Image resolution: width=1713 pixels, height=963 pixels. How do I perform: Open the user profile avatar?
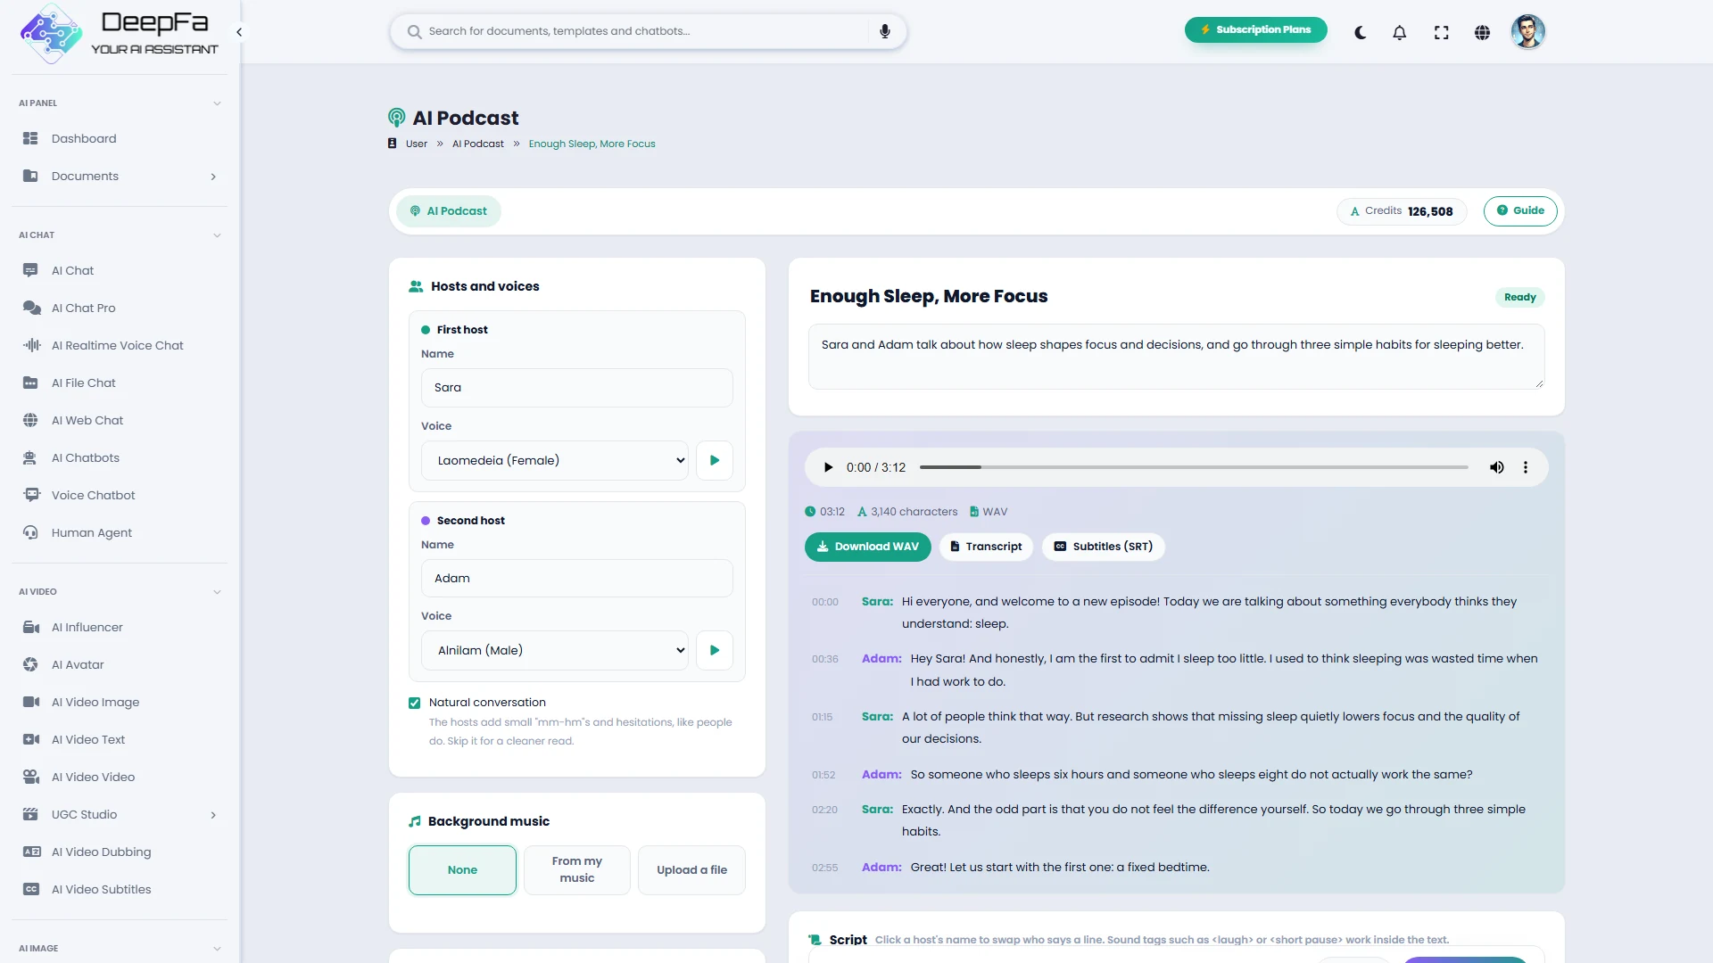point(1527,32)
